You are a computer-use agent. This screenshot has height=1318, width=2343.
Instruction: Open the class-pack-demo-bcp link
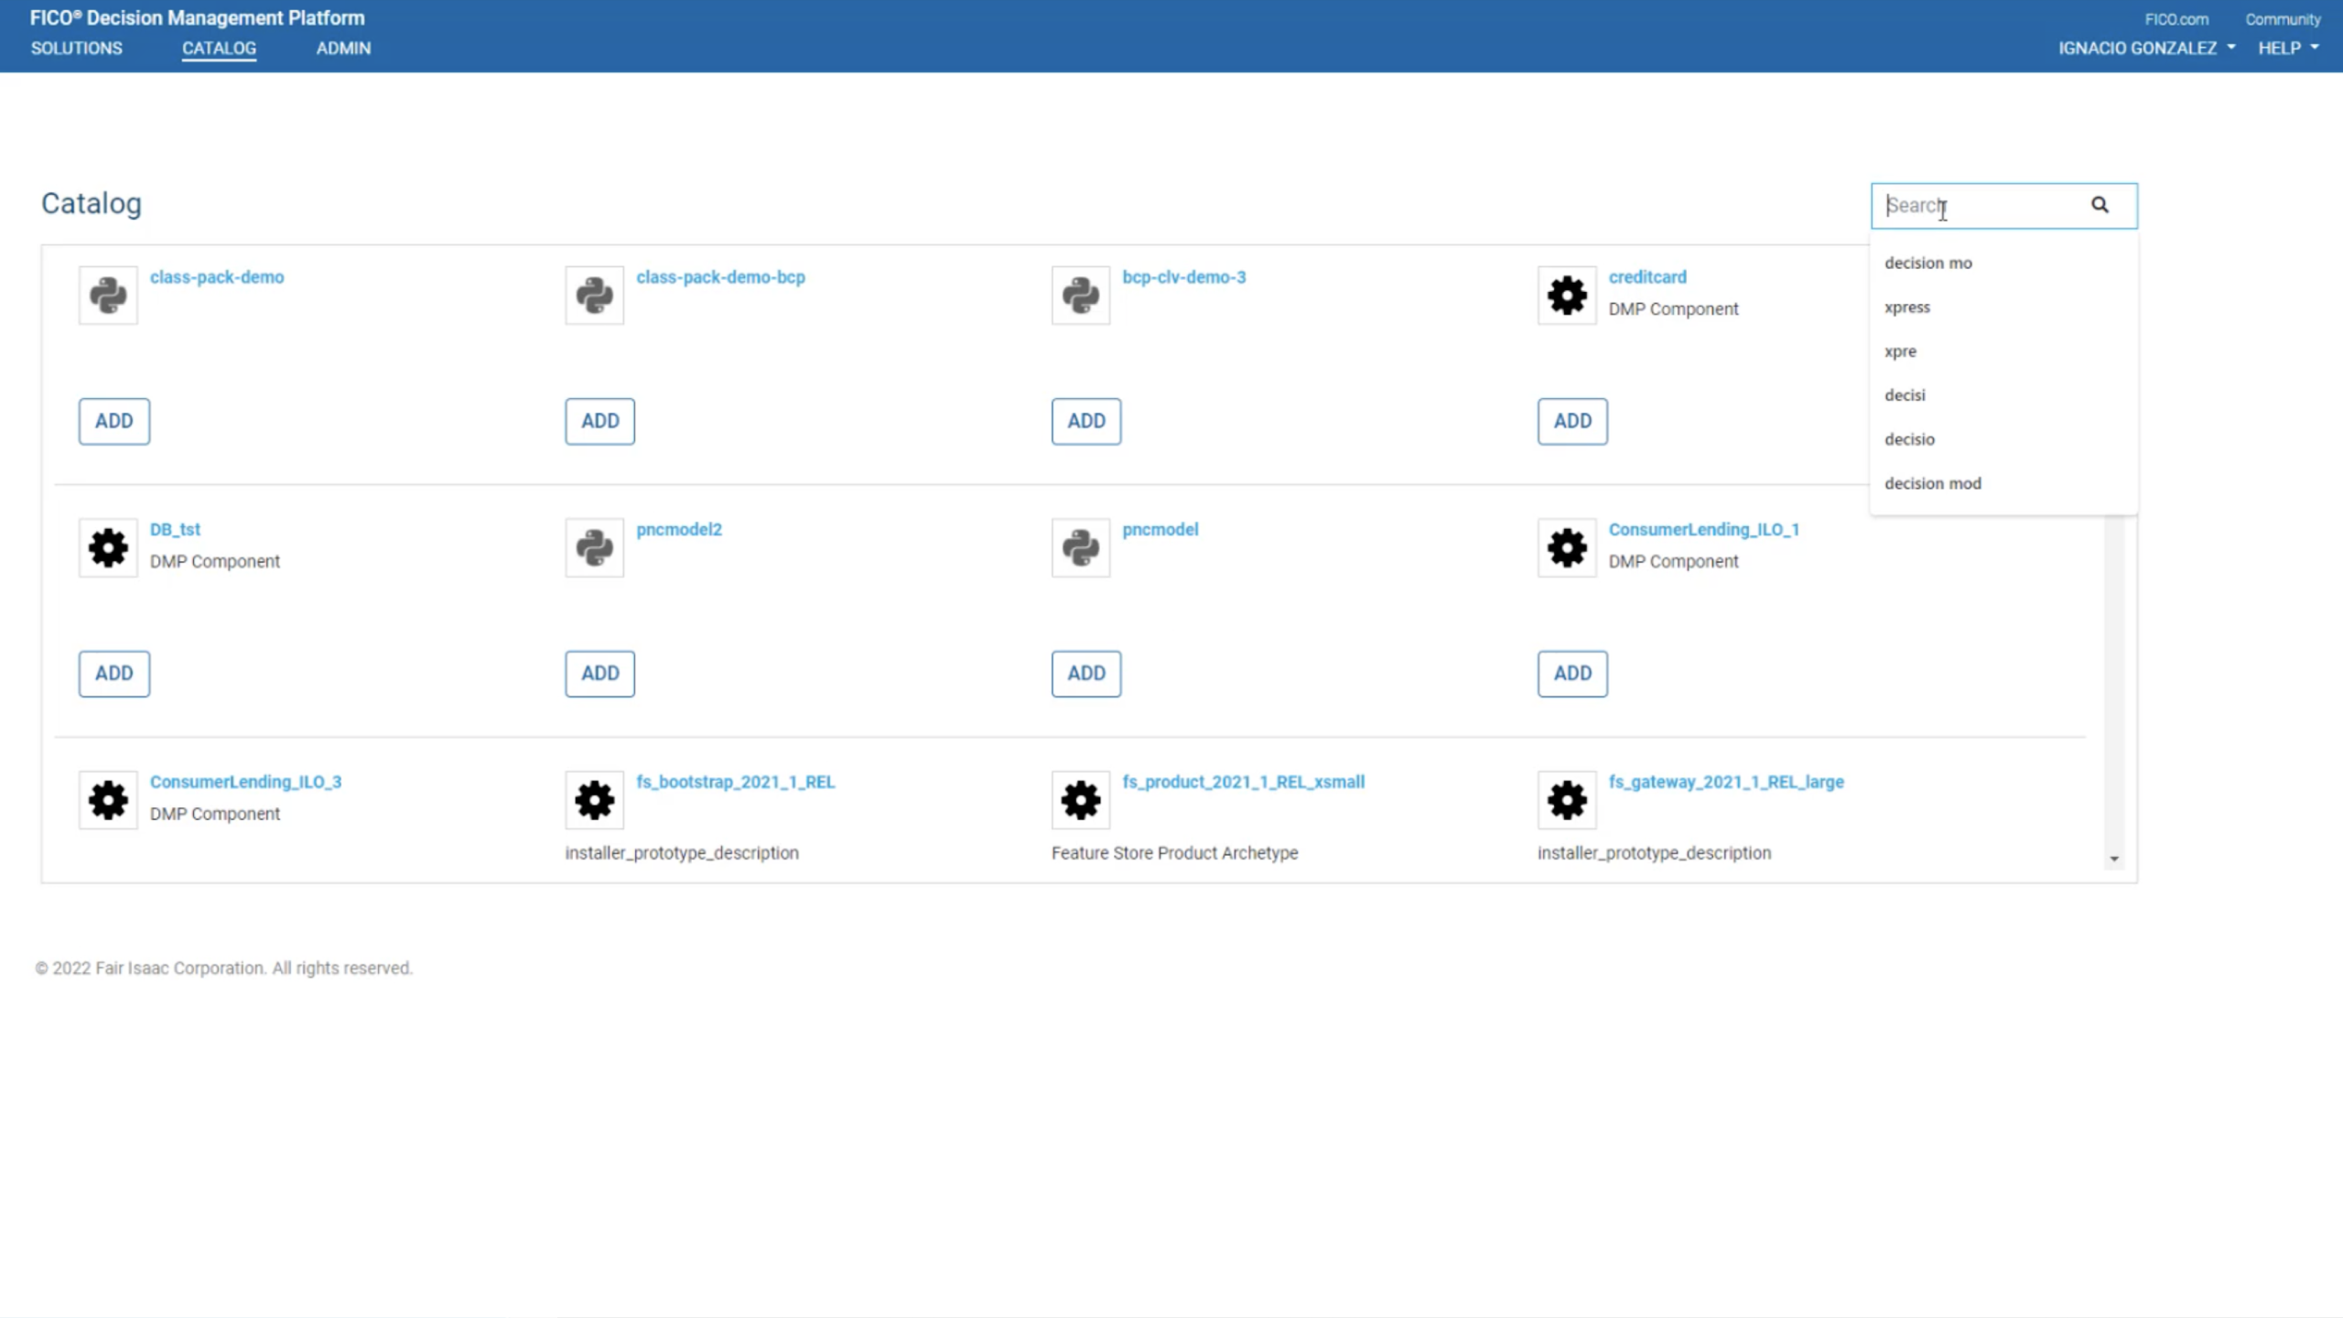[720, 277]
